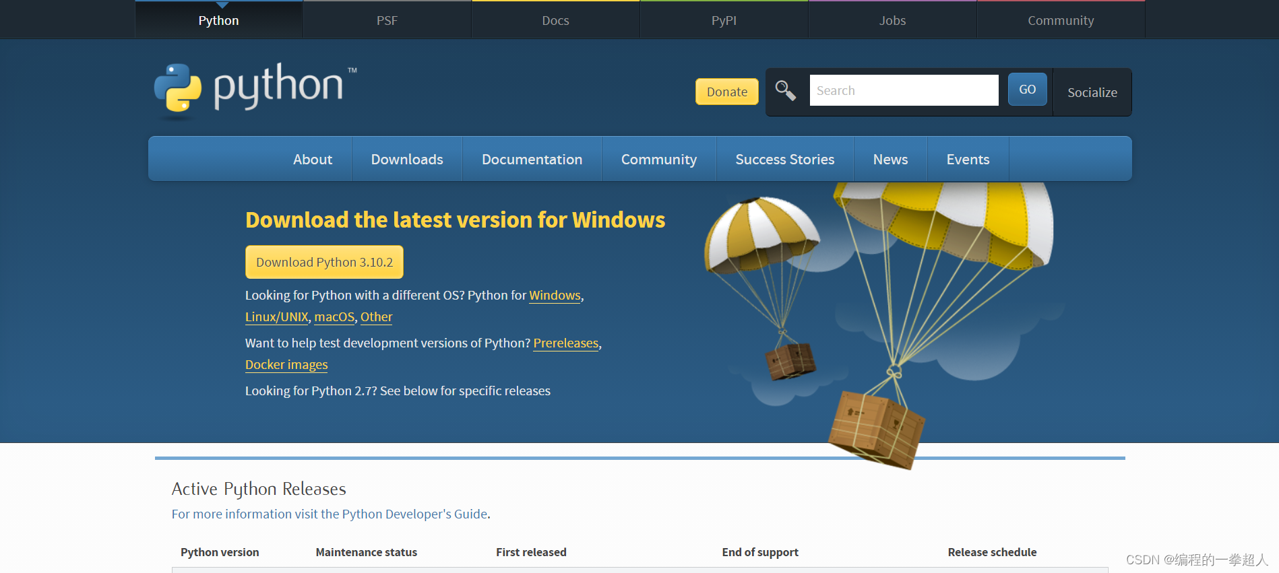
Task: Open the Docker images link
Action: [x=286, y=364]
